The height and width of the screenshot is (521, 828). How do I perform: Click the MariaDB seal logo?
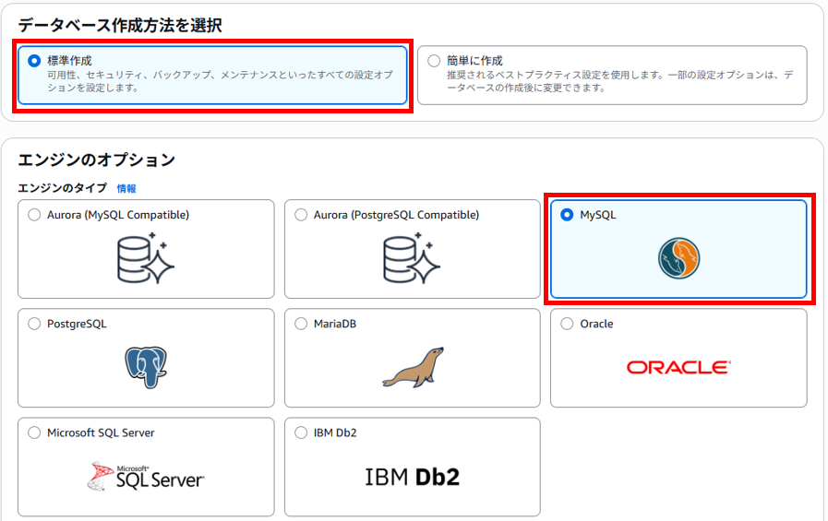point(413,367)
